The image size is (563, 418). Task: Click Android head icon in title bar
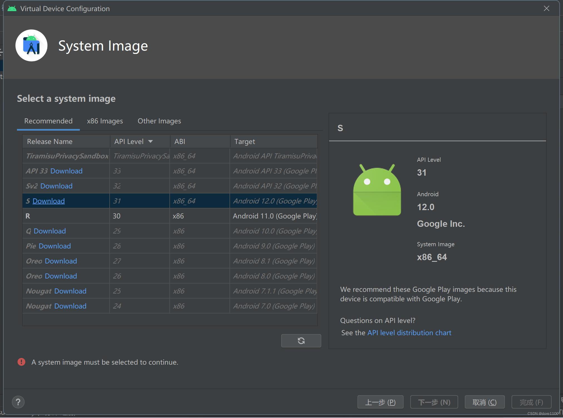tap(12, 9)
